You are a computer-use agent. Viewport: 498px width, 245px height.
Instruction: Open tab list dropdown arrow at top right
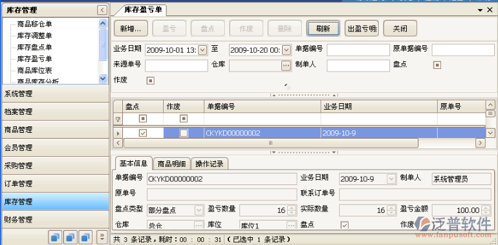(x=480, y=10)
